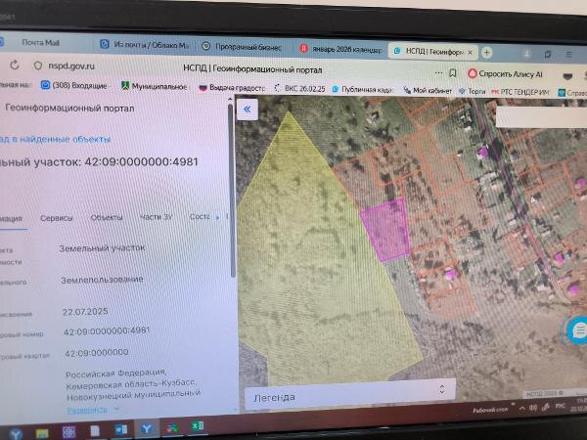Viewport: 587px width, 440px height.
Task: Open the Муниципальное bookmark
Action: (155, 86)
